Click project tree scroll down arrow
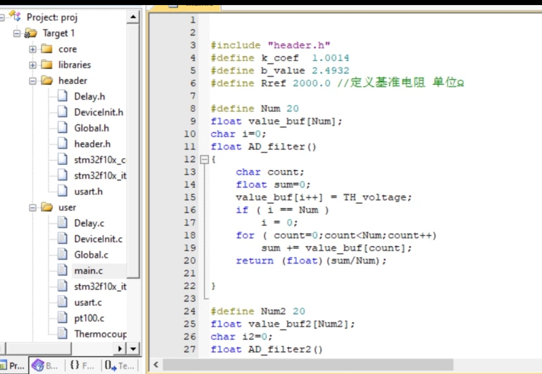Image resolution: width=542 pixels, height=374 pixels. click(133, 348)
